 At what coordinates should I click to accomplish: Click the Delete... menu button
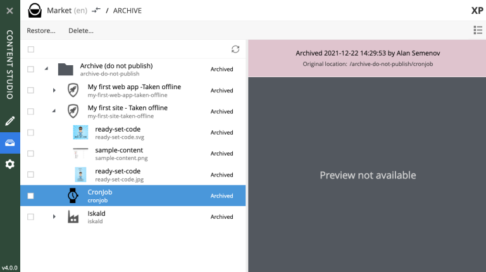tap(81, 30)
